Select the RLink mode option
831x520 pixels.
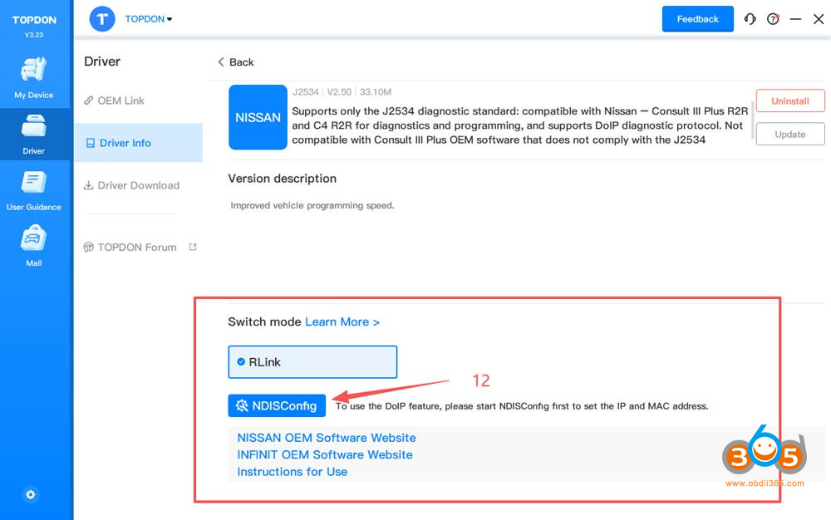312,362
